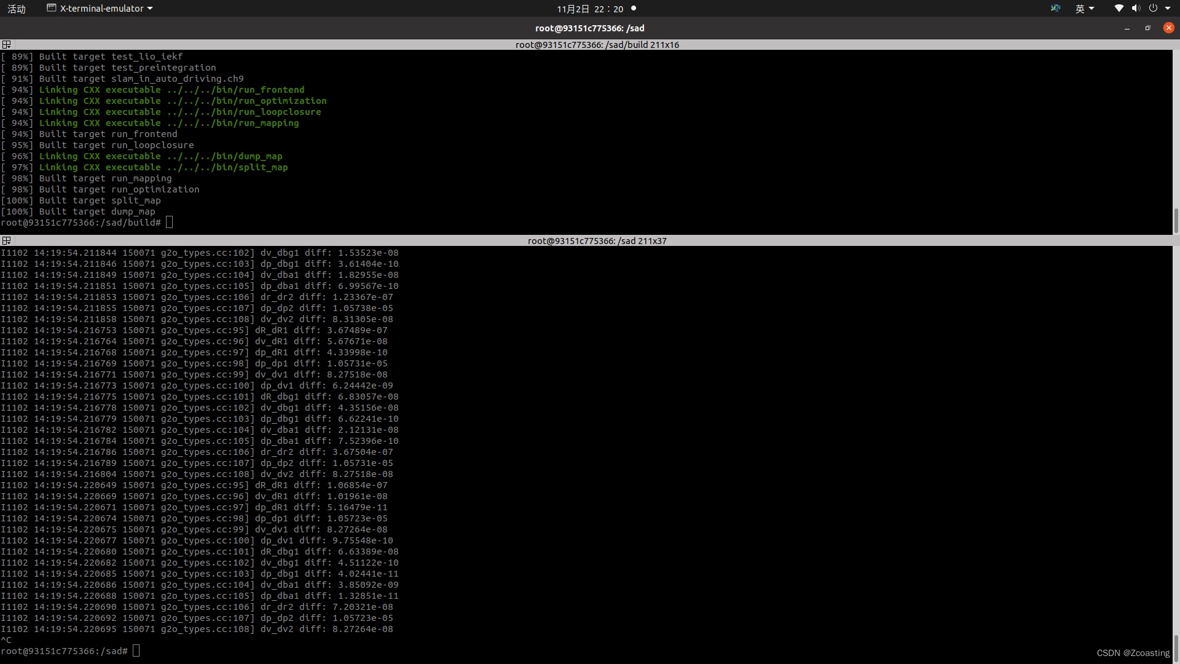Image resolution: width=1180 pixels, height=664 pixels.
Task: Click the green line ending in bin/split_map
Action: [x=144, y=167]
